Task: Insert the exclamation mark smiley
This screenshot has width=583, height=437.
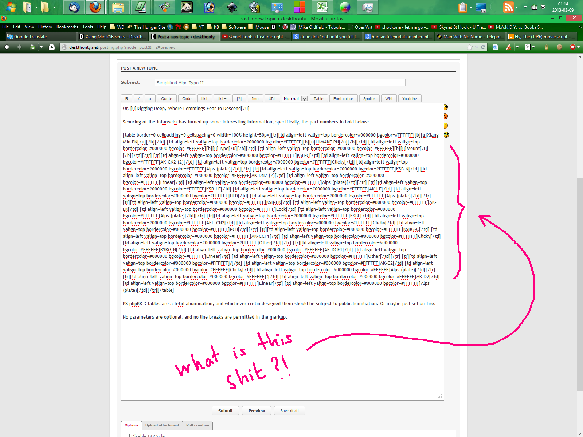Action: pos(446,125)
